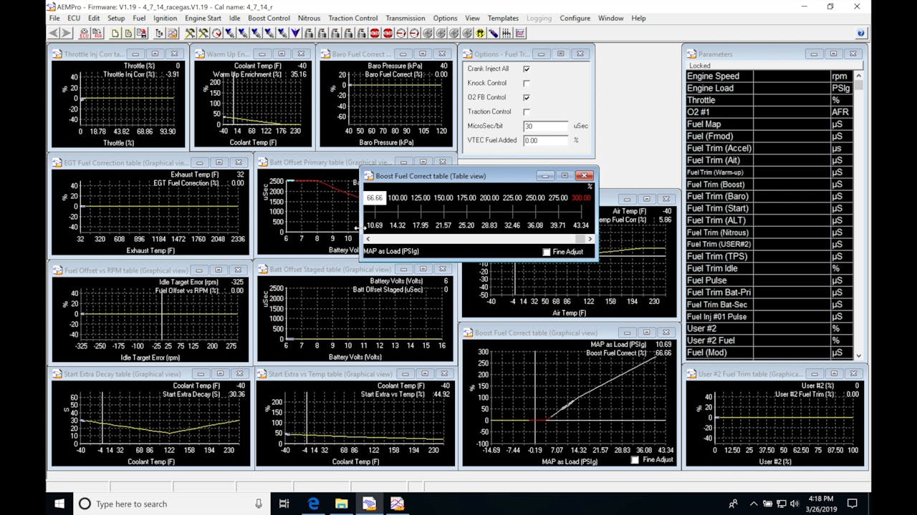Image resolution: width=917 pixels, height=515 pixels.
Task: Select the 150.00 cell in Boost Fuel table
Action: click(443, 198)
